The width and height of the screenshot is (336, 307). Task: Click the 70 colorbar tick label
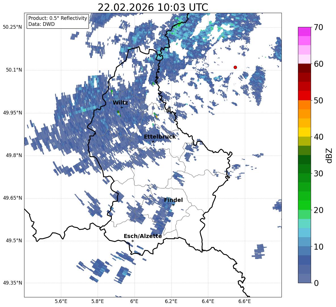[x=318, y=27]
